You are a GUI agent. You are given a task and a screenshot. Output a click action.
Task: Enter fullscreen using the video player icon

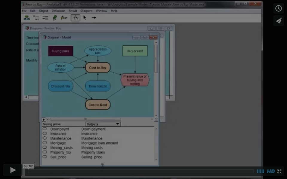tap(279, 171)
